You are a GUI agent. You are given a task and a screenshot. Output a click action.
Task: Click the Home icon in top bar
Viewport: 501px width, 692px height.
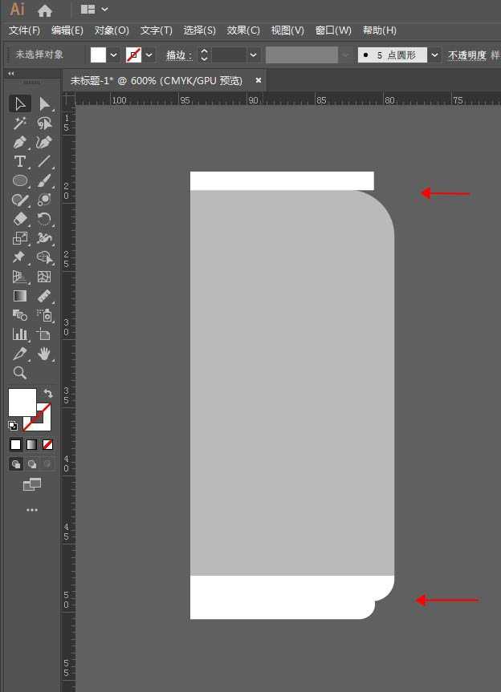click(x=45, y=10)
